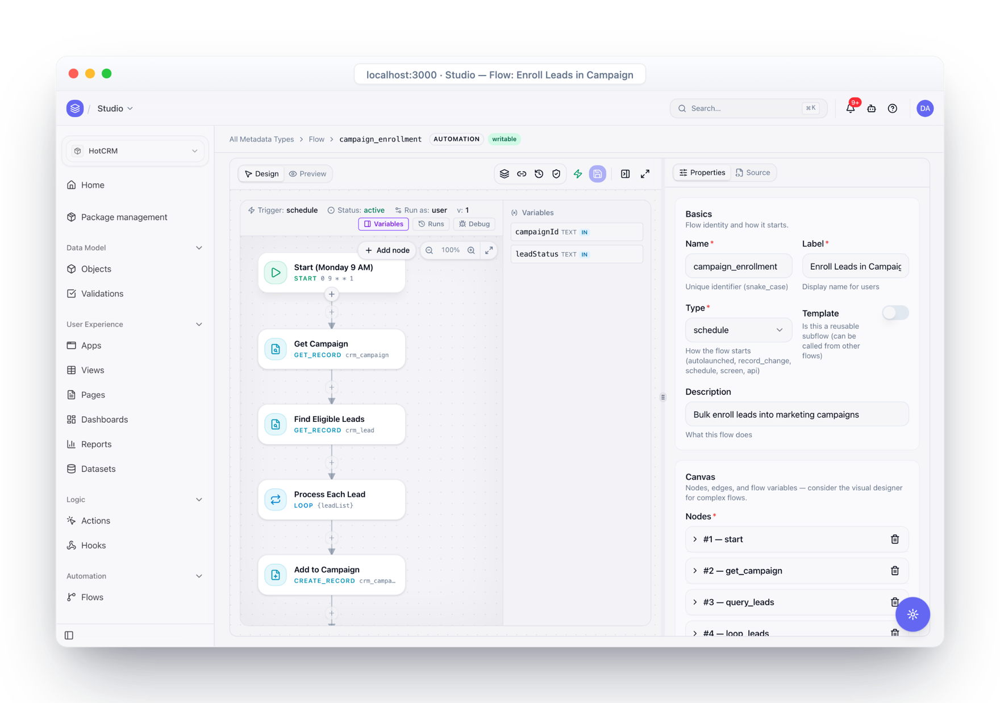
Task: Click plus connector below Start node
Action: (x=332, y=294)
